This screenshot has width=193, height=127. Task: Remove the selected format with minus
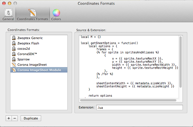tap(15, 118)
